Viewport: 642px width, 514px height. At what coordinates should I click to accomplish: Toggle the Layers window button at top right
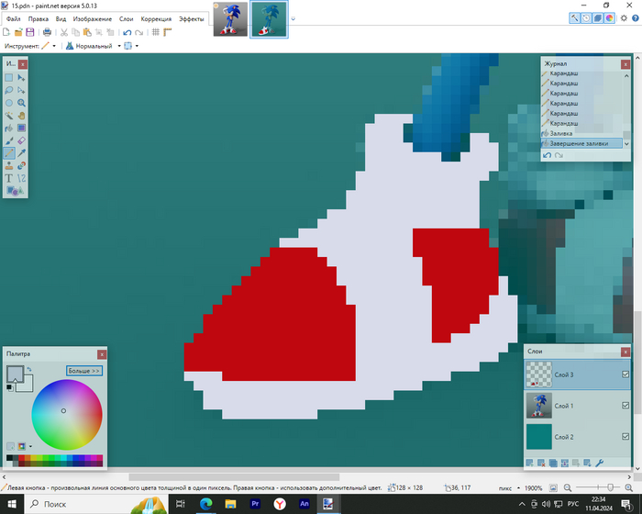[598, 18]
